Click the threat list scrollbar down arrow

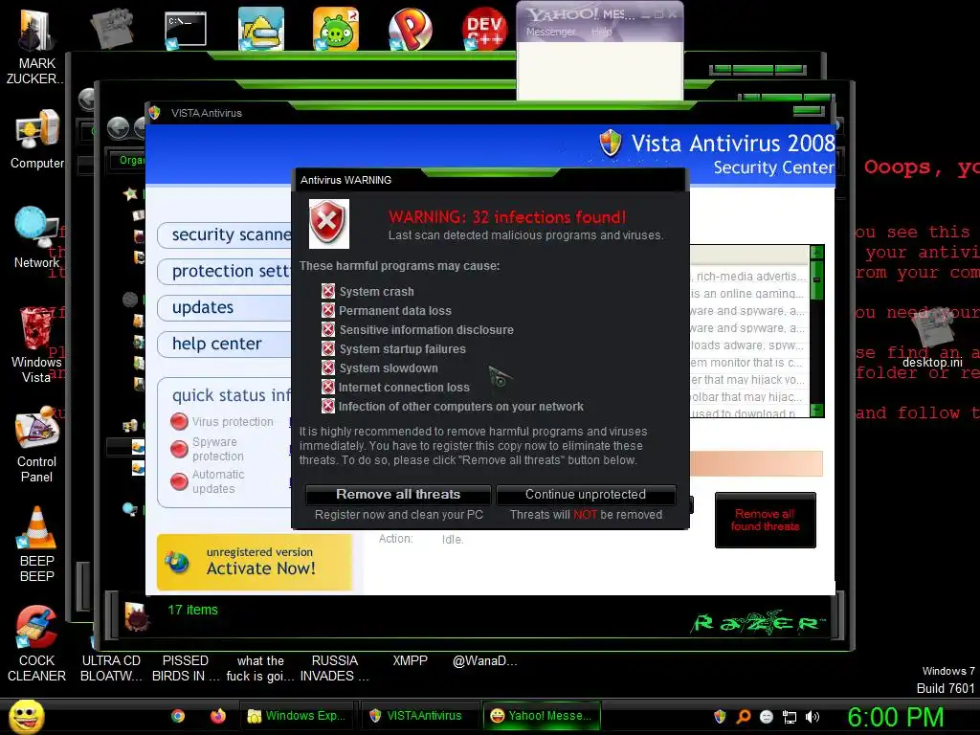(x=816, y=410)
